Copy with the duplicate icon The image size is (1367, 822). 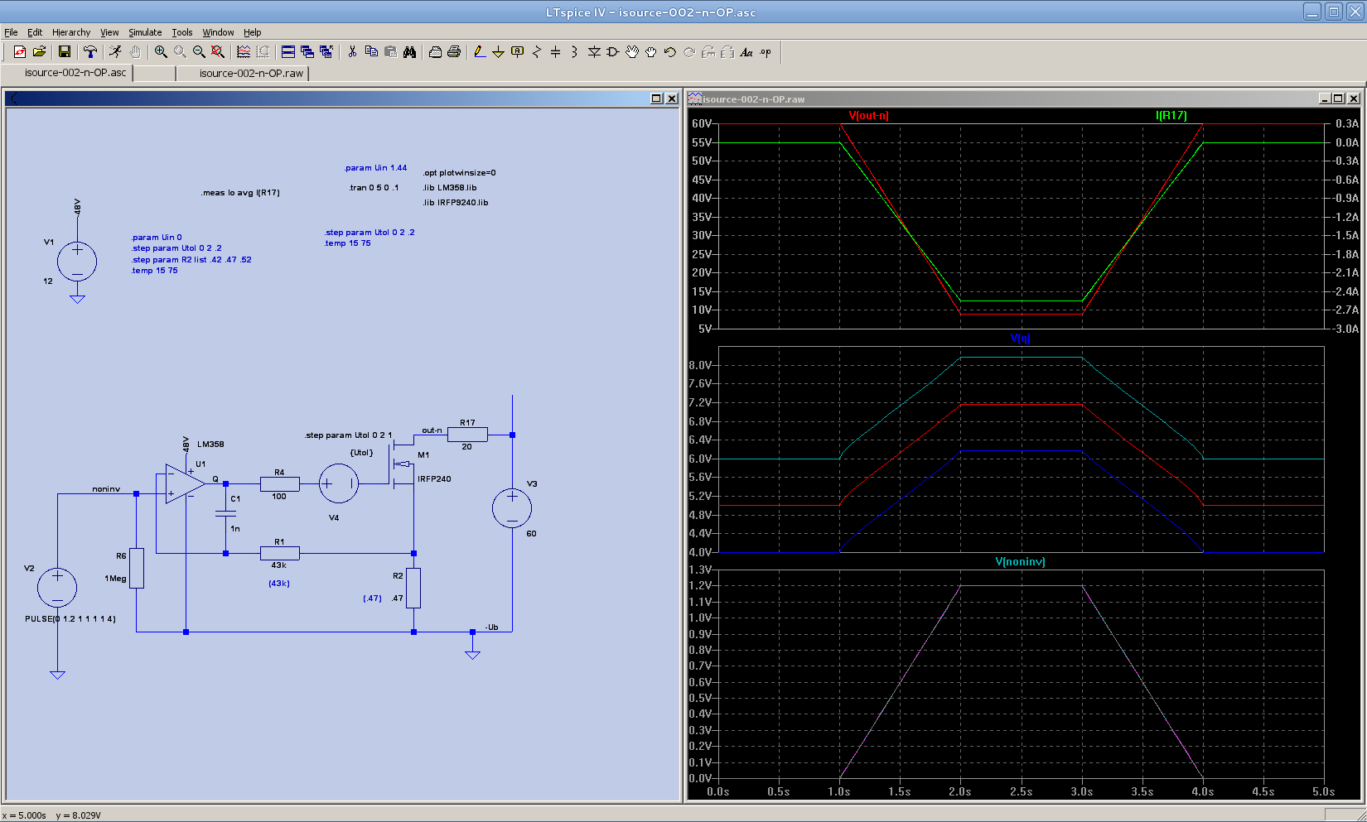pyautogui.click(x=371, y=51)
